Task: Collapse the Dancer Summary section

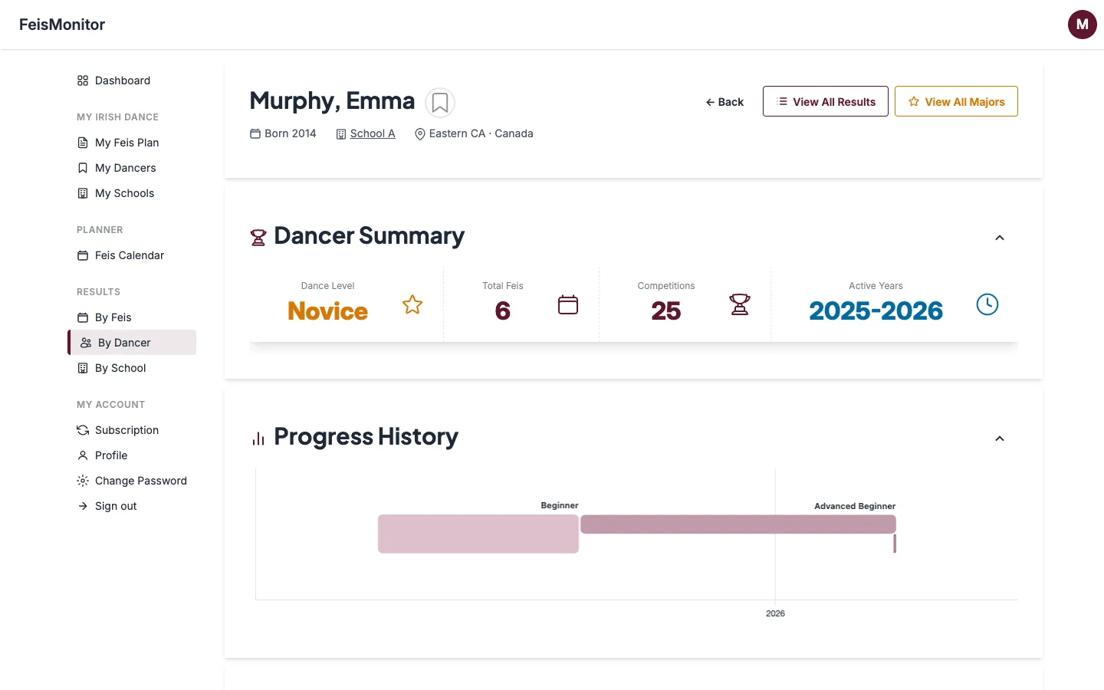Action: (999, 238)
